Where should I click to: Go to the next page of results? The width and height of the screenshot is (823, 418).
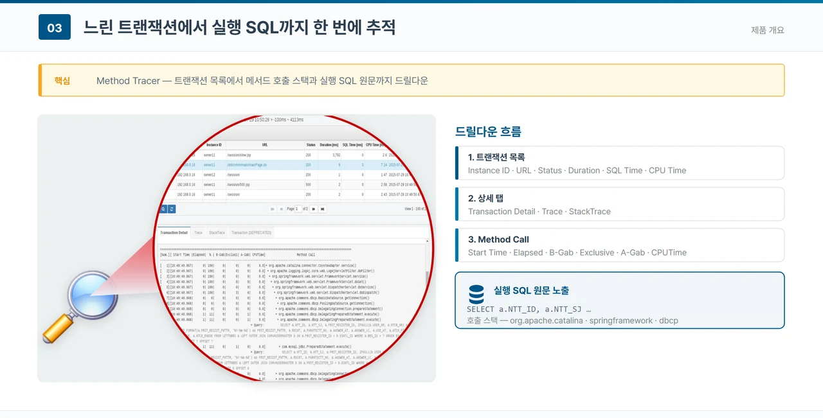pyautogui.click(x=314, y=209)
